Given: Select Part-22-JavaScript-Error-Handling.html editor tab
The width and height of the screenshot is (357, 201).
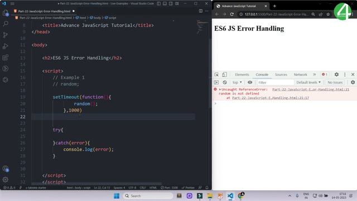Looking at the screenshot, I should [44, 11].
